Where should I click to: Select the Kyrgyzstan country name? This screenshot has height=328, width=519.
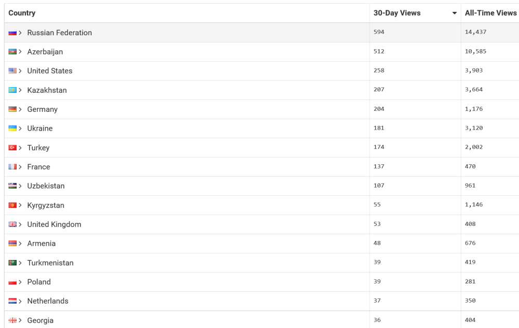pos(46,205)
